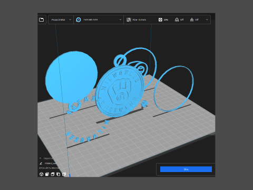Screen dimensions: 253x190
Task: Switch to left side view cube icon
Action: coord(58,174)
